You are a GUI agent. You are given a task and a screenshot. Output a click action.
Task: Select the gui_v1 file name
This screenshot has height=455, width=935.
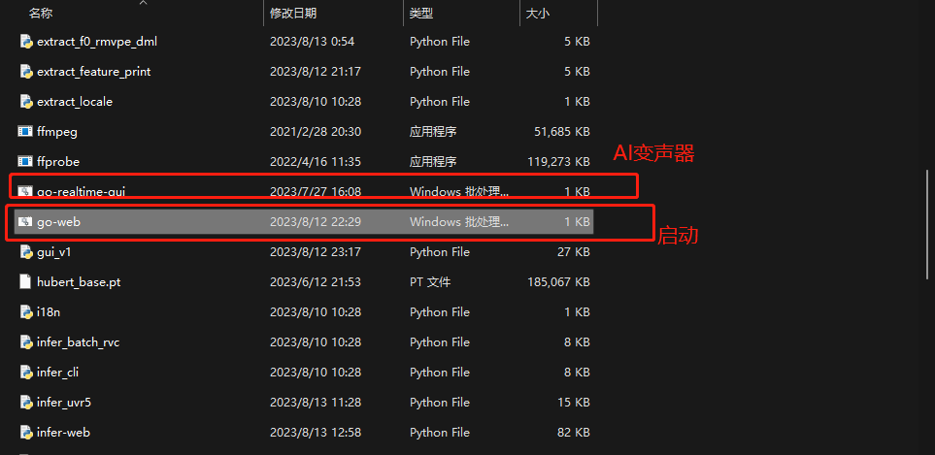click(53, 252)
